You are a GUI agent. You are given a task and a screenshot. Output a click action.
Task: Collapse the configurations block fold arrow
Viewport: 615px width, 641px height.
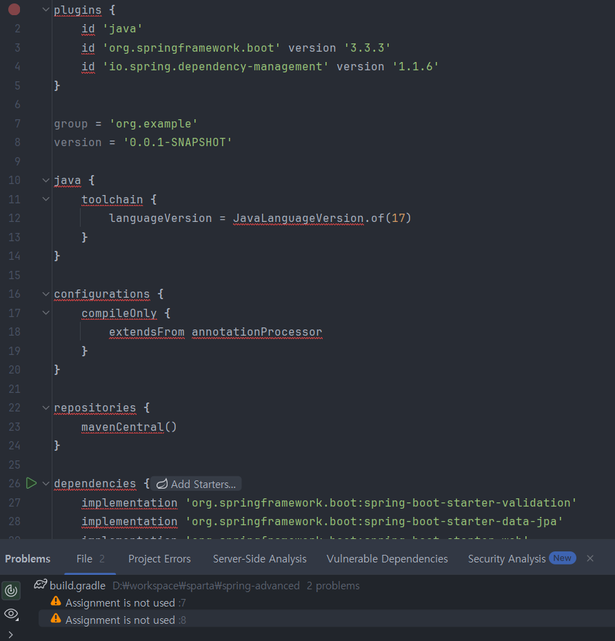pos(46,294)
